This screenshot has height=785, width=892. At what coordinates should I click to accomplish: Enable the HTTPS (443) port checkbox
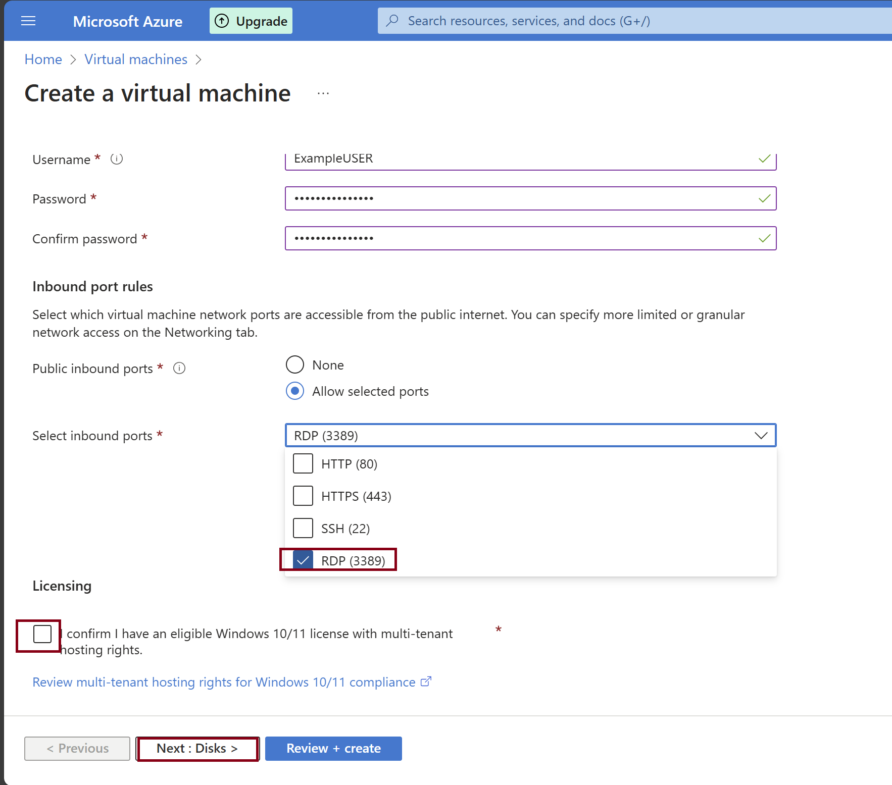303,496
